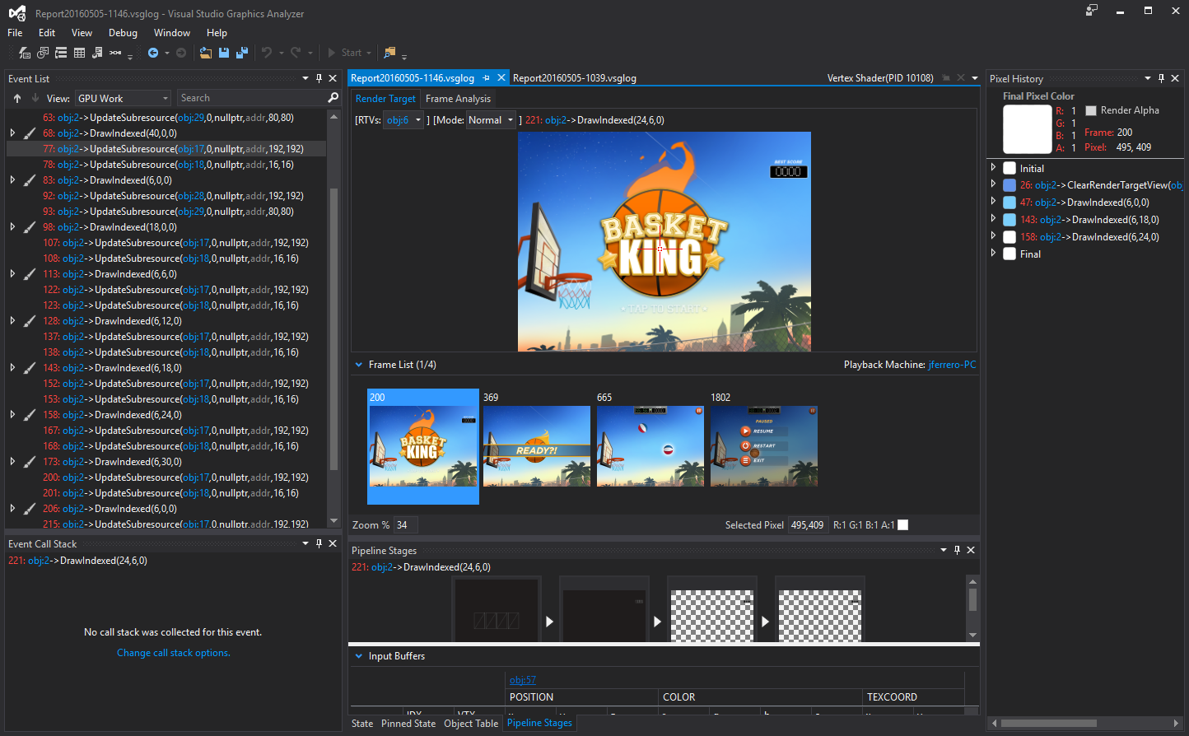1189x736 pixels.
Task: Close the Event List panel
Action: 333,78
